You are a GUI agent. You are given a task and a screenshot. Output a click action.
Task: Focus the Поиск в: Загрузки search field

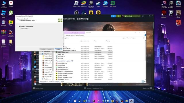click(x=135, y=38)
